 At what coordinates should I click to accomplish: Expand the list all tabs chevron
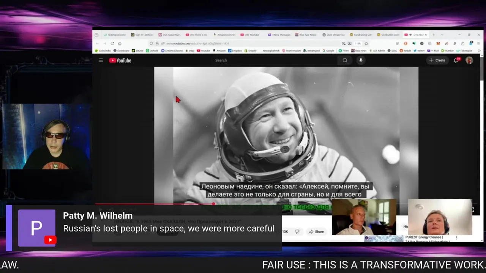coord(442,35)
